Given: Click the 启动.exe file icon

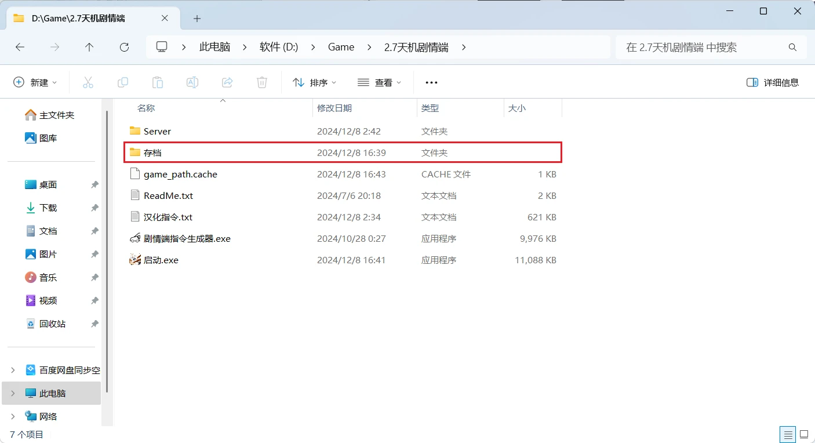Looking at the screenshot, I should tap(135, 260).
